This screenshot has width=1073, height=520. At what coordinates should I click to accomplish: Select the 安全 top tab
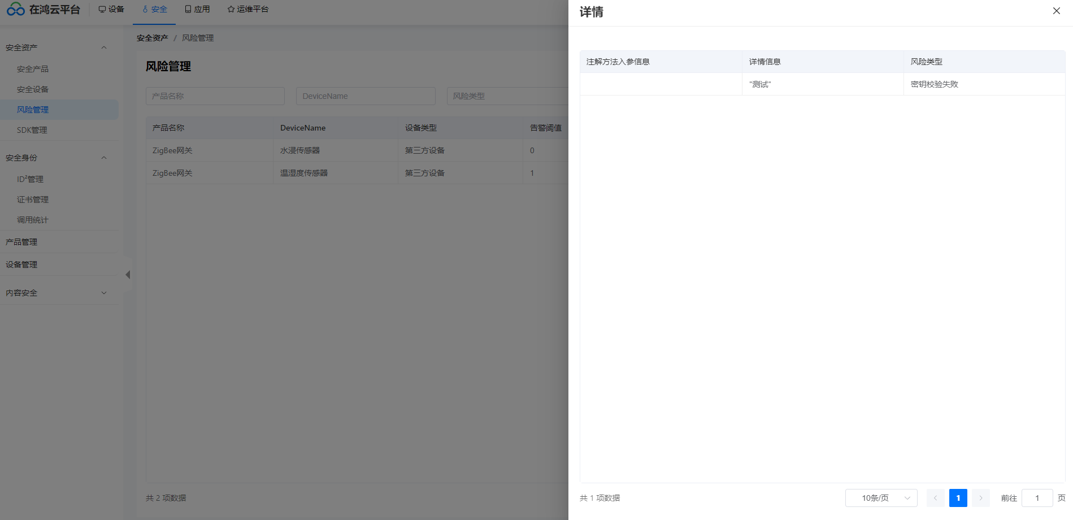[154, 9]
